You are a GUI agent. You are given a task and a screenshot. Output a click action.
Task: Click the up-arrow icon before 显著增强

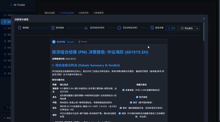coord(123,90)
